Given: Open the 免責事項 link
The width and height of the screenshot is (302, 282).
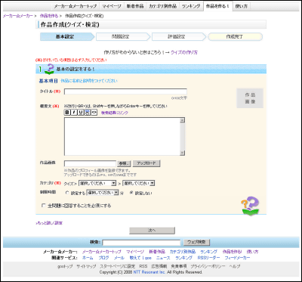Looking at the screenshot, I should (x=179, y=266).
